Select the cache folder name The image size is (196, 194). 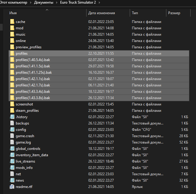pyautogui.click(x=21, y=22)
